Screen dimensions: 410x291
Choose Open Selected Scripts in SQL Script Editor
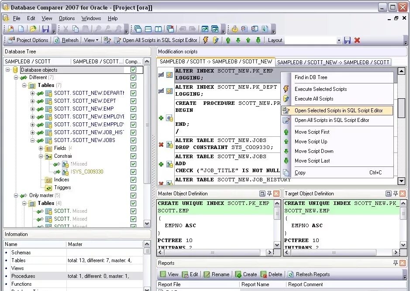337,111
